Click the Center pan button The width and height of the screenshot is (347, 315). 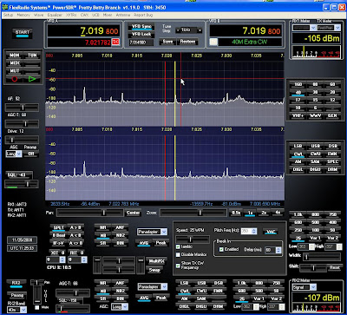point(134,213)
